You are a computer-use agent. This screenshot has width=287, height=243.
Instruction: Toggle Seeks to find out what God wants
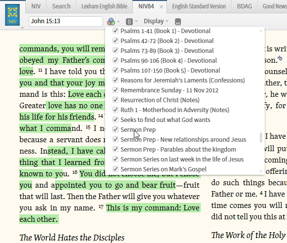pyautogui.click(x=115, y=120)
